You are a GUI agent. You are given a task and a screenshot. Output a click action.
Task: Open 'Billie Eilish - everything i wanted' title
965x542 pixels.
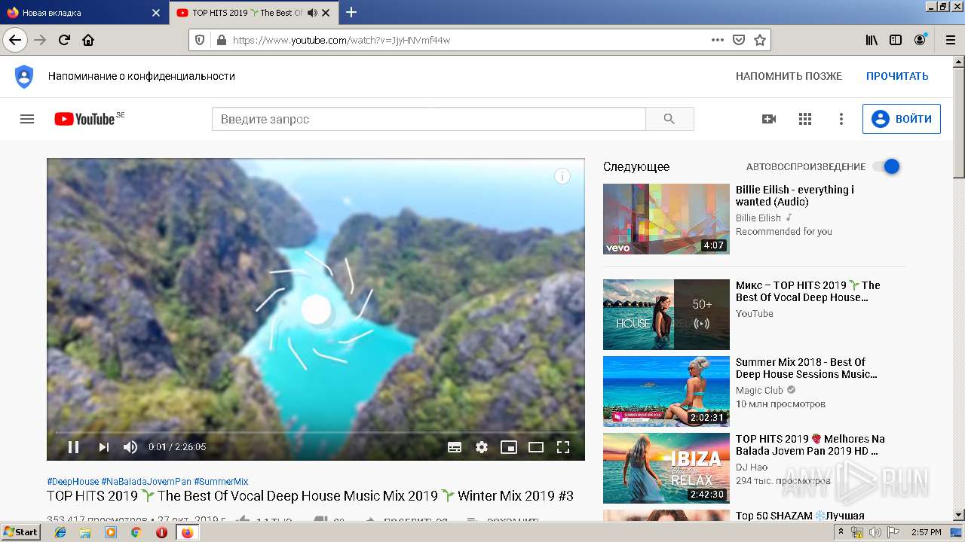(795, 196)
